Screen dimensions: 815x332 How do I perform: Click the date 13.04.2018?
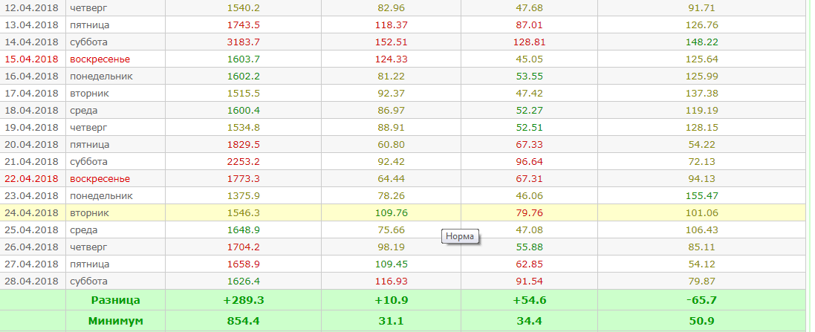coord(32,25)
